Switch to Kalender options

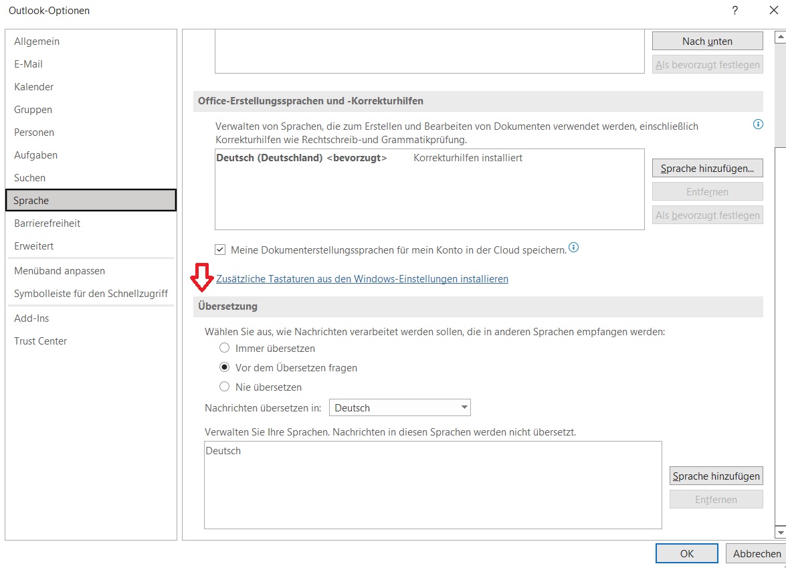(x=91, y=87)
